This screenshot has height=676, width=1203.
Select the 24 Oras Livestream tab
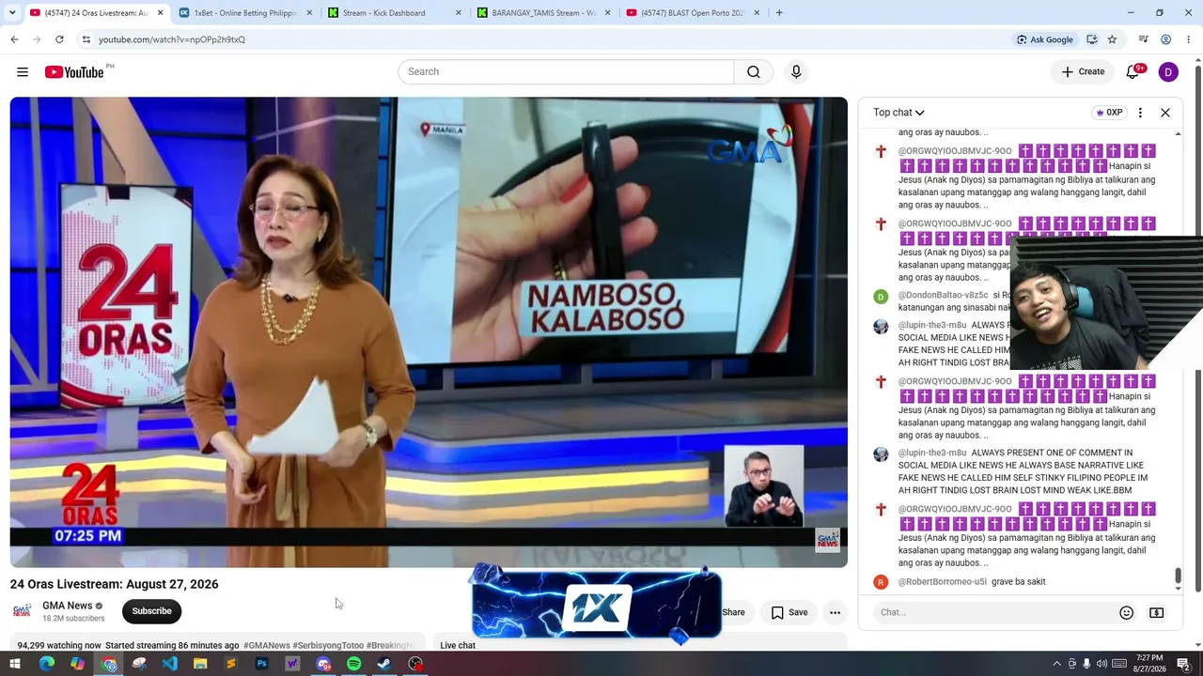click(95, 13)
